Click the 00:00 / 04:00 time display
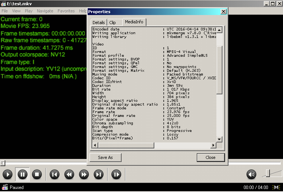The height and width of the screenshot is (192, 283). click(256, 187)
